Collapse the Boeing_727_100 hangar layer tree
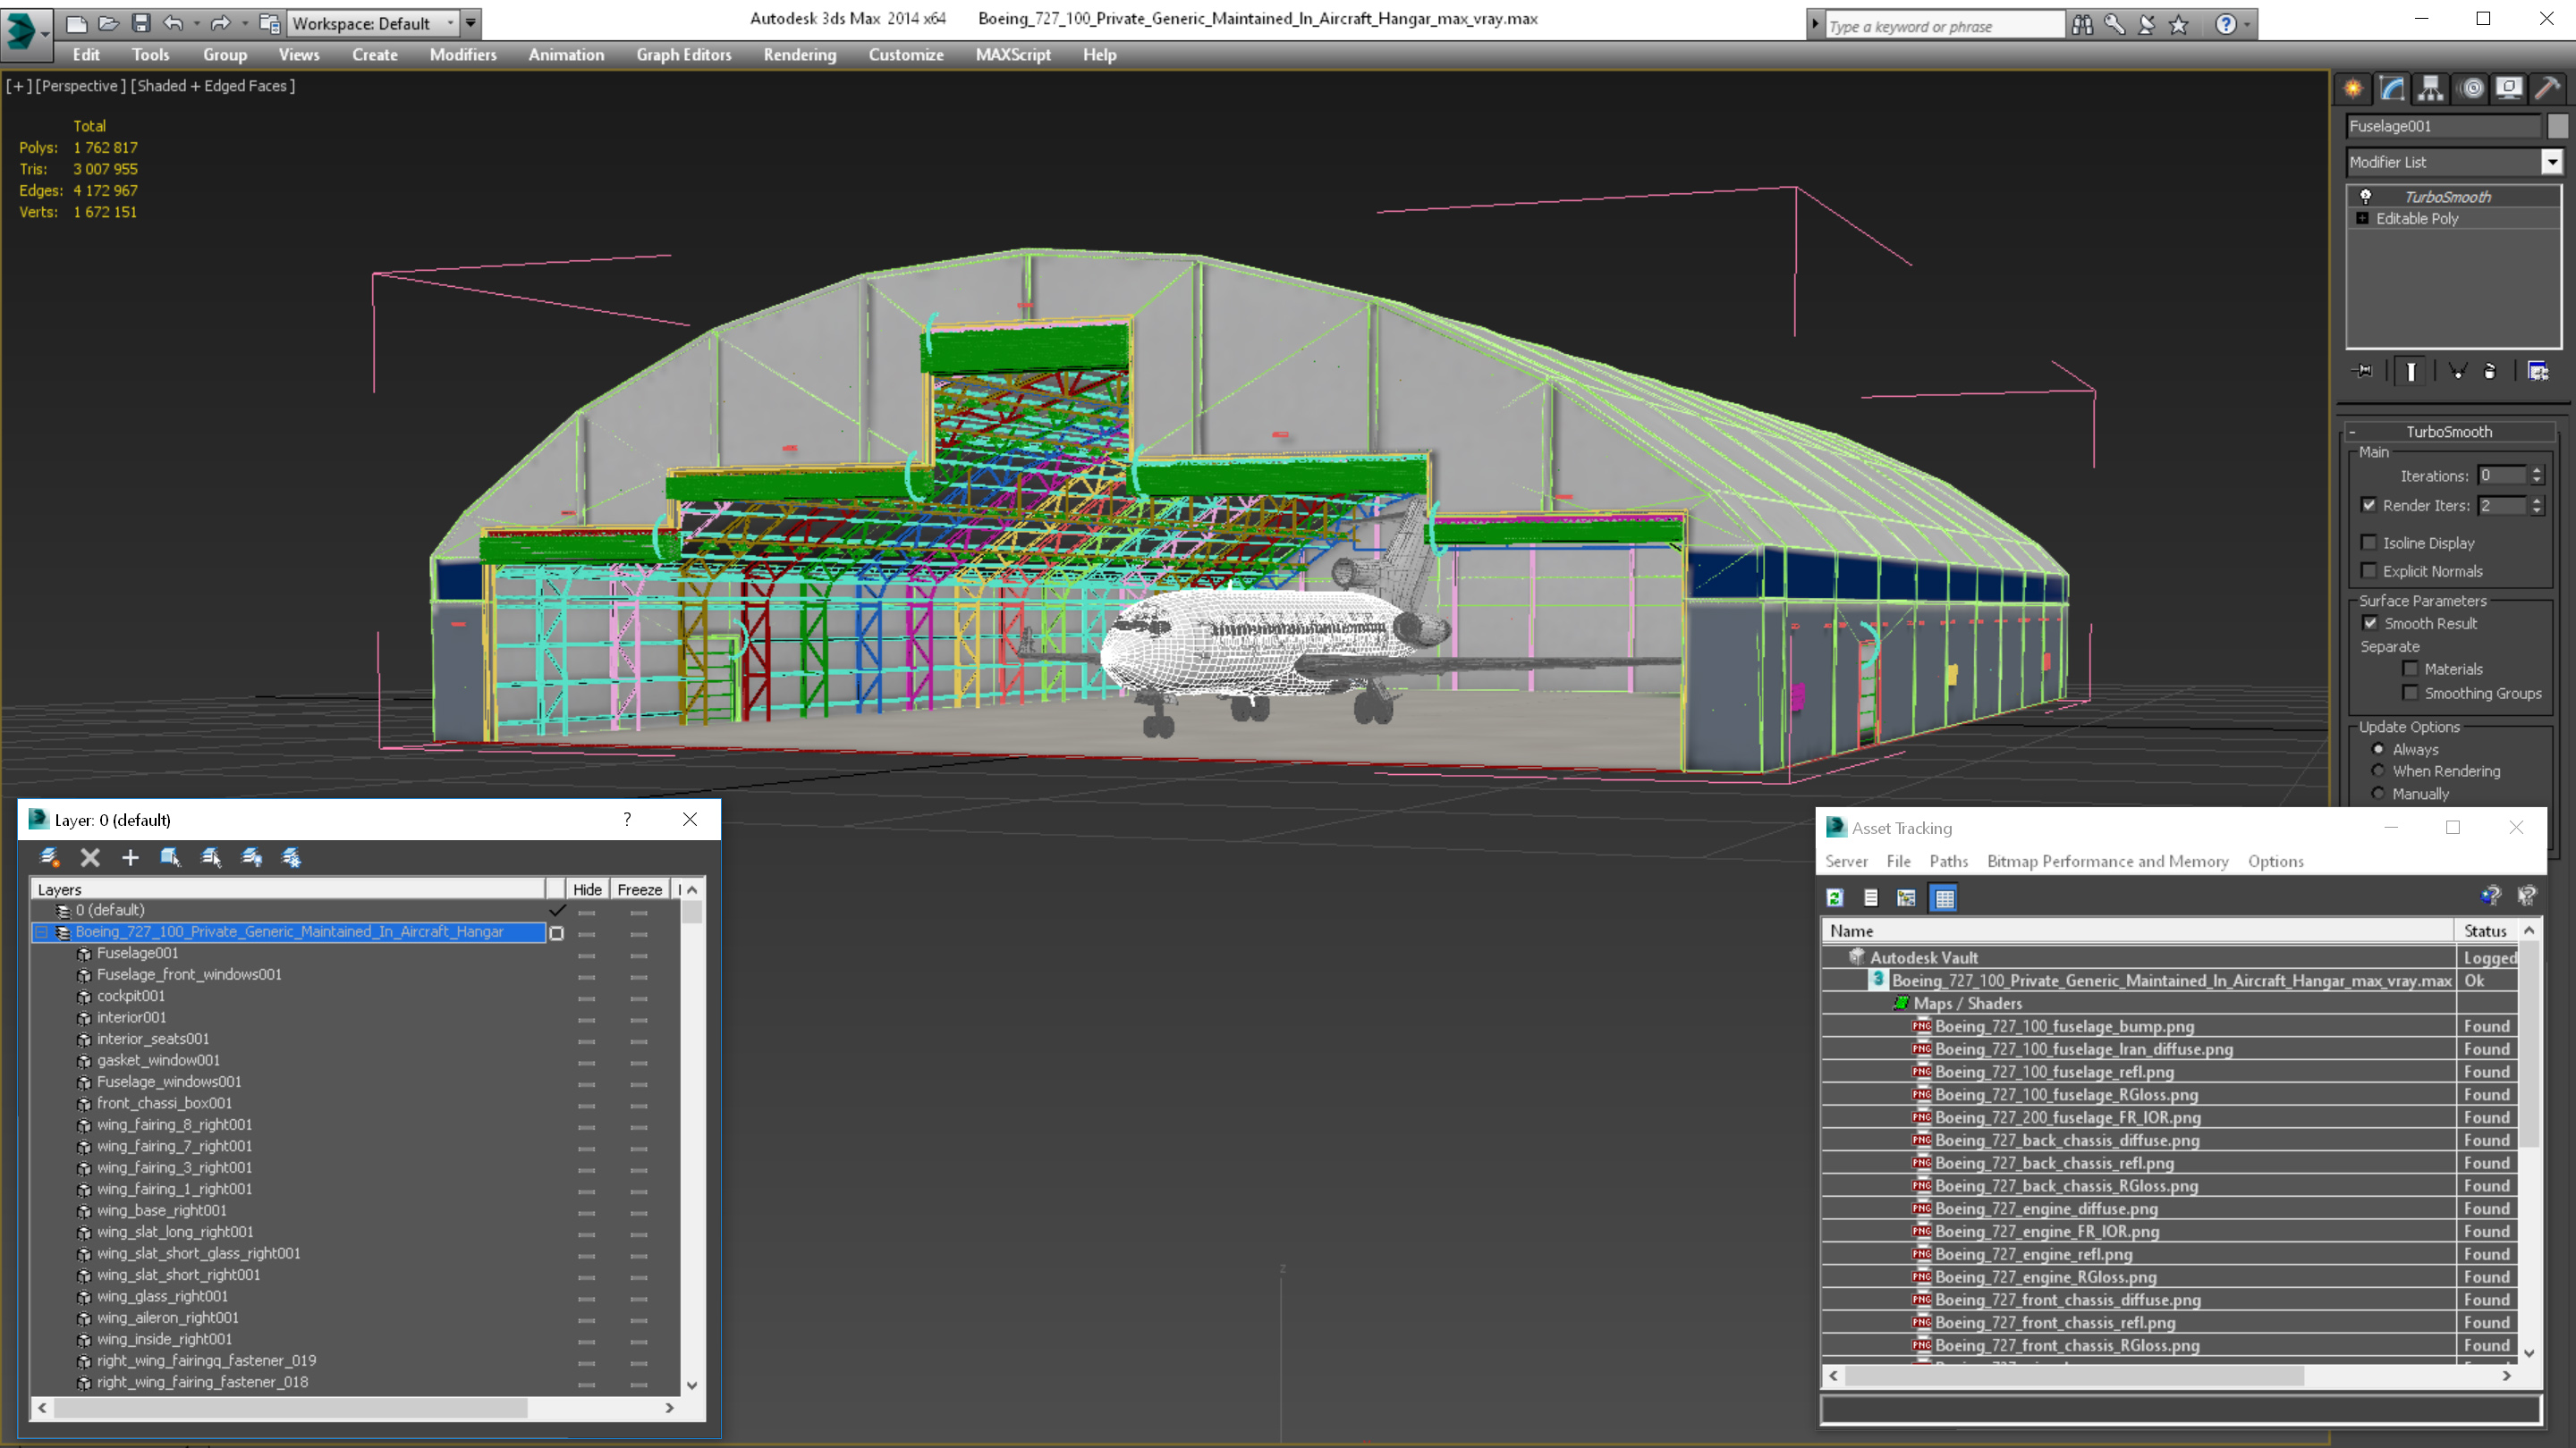This screenshot has width=2576, height=1448. point(42,931)
